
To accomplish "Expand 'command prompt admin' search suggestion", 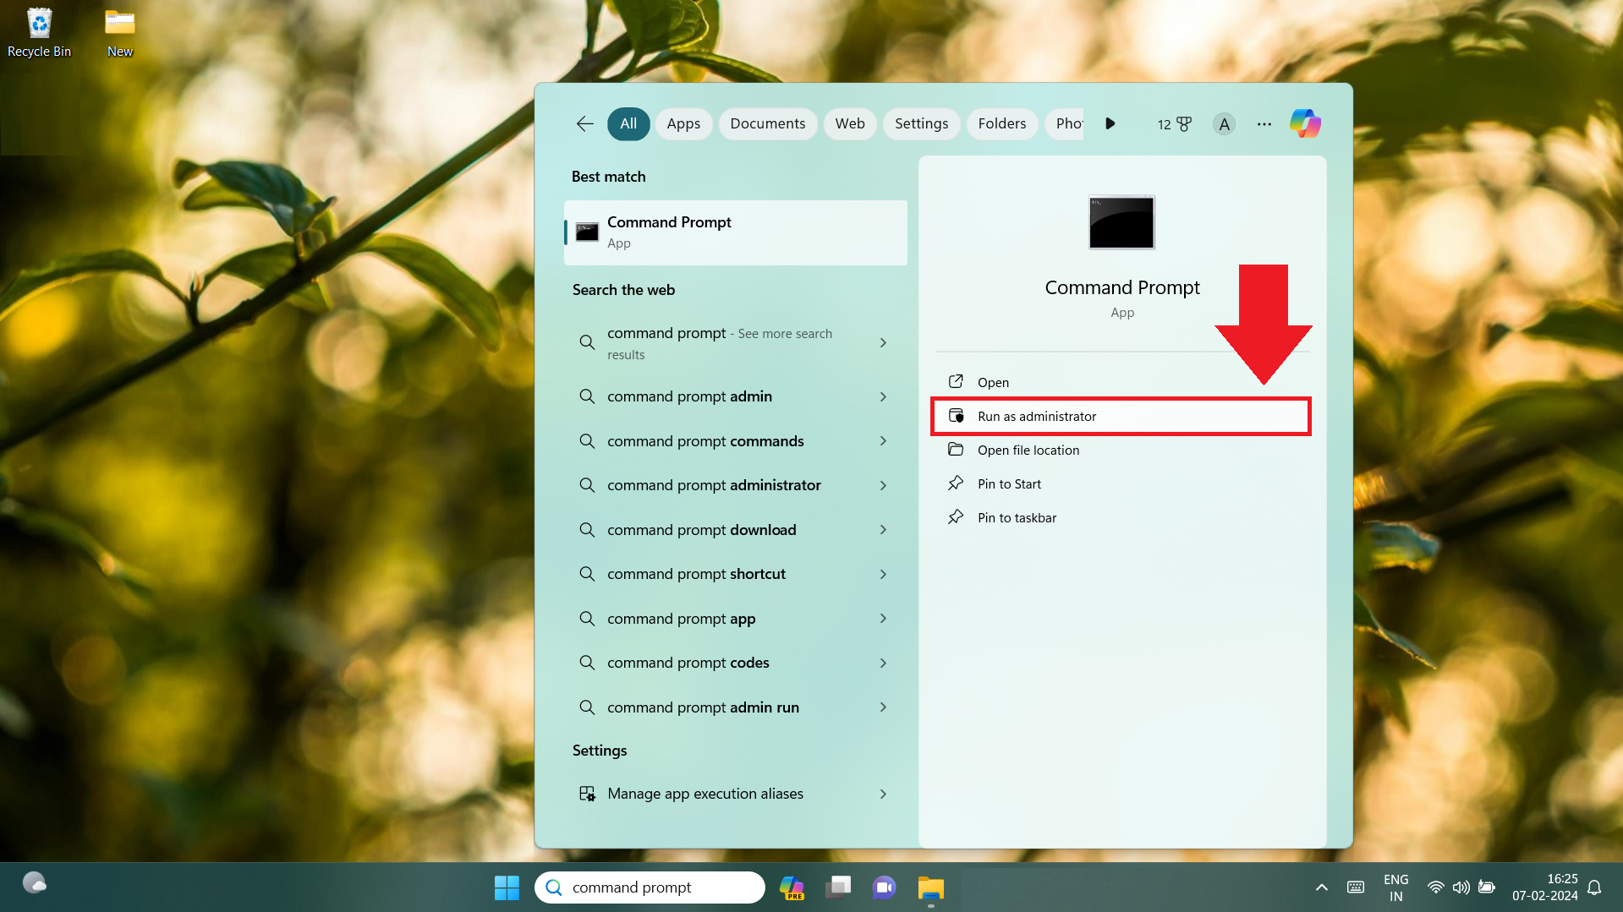I will click(x=882, y=396).
